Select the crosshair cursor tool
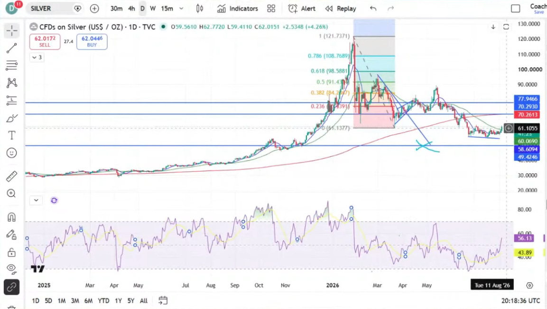Viewport: 547px width, 309px height. (x=11, y=31)
